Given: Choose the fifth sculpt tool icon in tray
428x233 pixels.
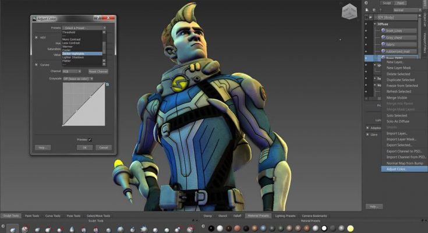Looking at the screenshot, I should [59, 230].
